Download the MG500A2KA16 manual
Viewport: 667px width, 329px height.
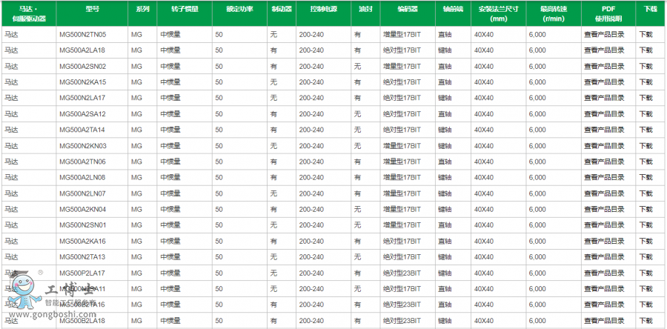[x=646, y=241]
